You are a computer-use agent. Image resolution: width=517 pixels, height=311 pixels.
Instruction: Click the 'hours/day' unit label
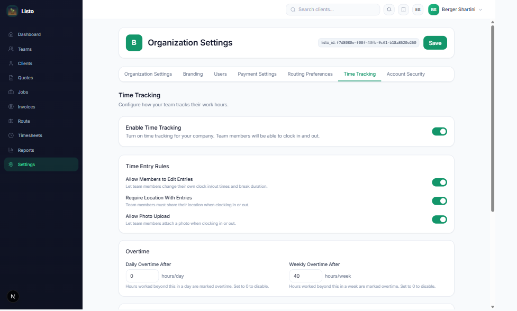[173, 276]
